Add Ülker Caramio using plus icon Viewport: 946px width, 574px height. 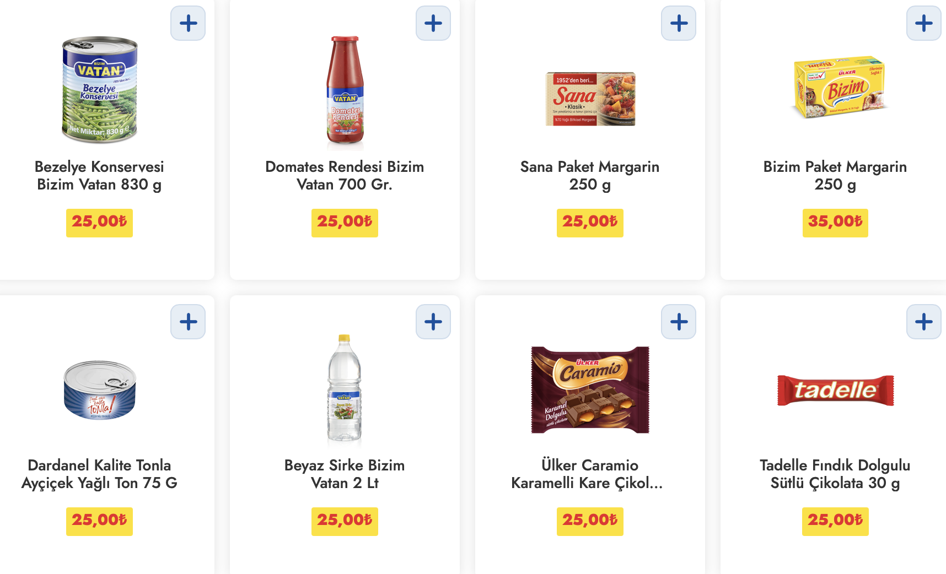679,322
